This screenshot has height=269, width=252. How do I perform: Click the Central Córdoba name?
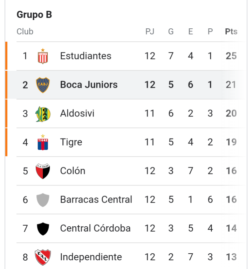pyautogui.click(x=95, y=228)
